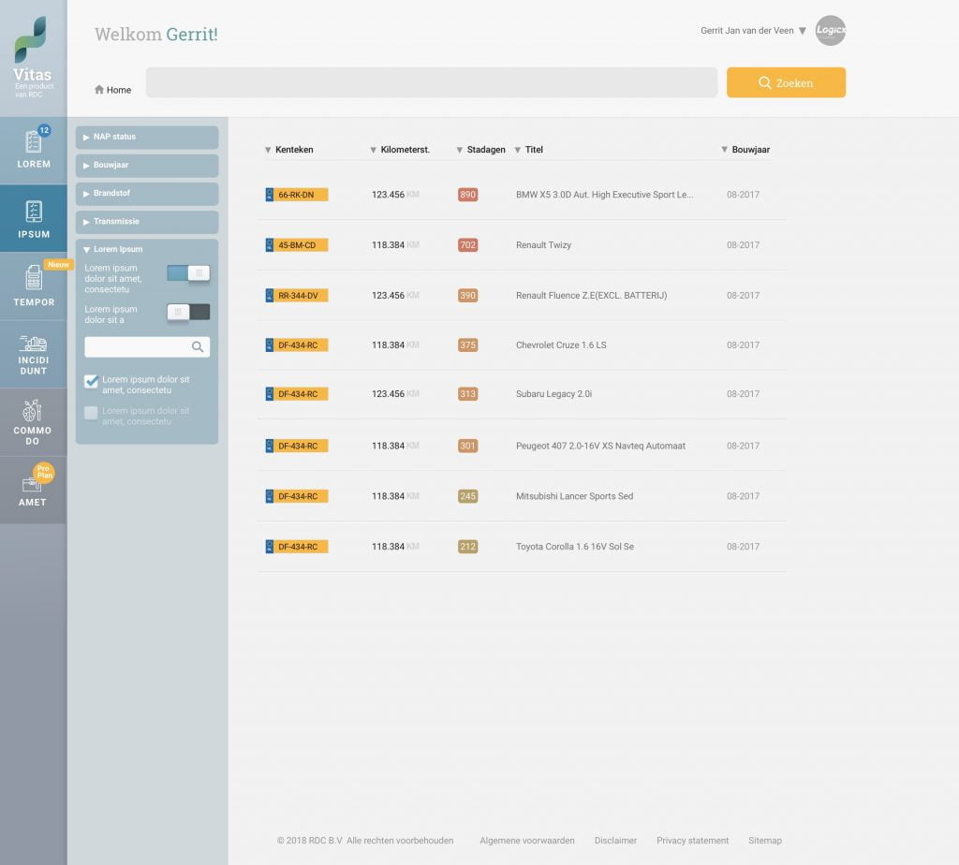Viewport: 959px width, 865px height.
Task: Turn on the second Lorem ipsum toggle switch
Action: (188, 312)
